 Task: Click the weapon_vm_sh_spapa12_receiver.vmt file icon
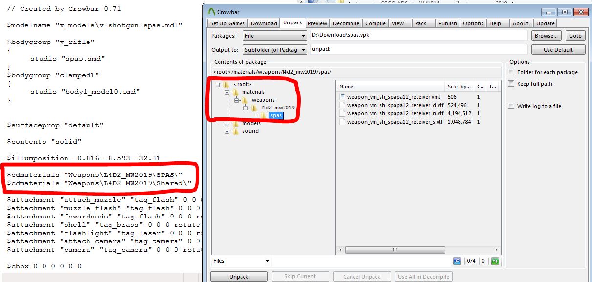pos(342,97)
